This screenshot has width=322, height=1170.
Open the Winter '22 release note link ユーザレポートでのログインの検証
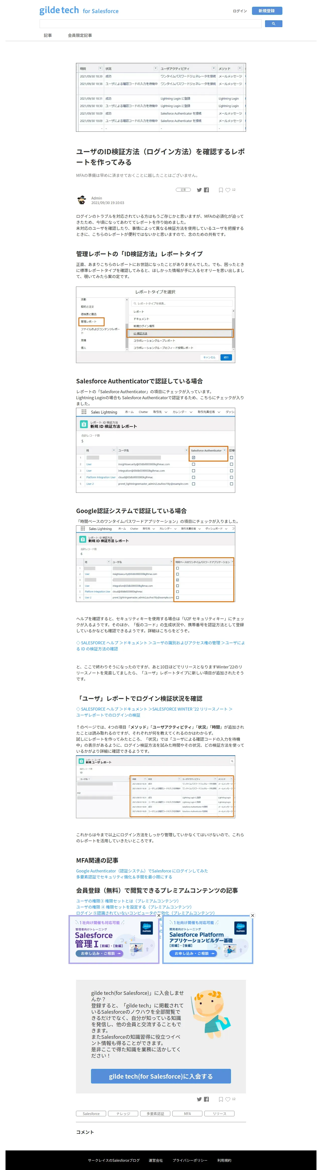pyautogui.click(x=154, y=712)
